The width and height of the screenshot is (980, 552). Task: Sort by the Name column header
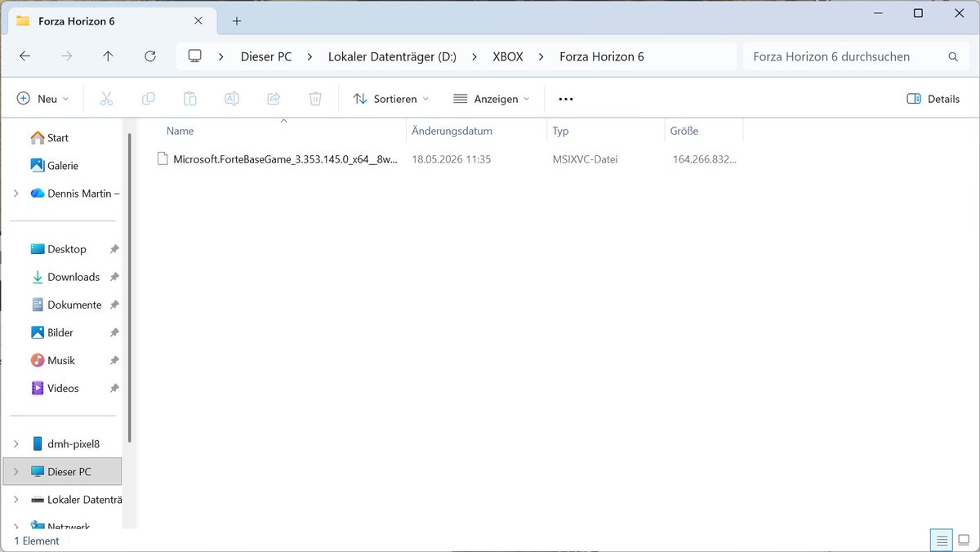coord(283,131)
